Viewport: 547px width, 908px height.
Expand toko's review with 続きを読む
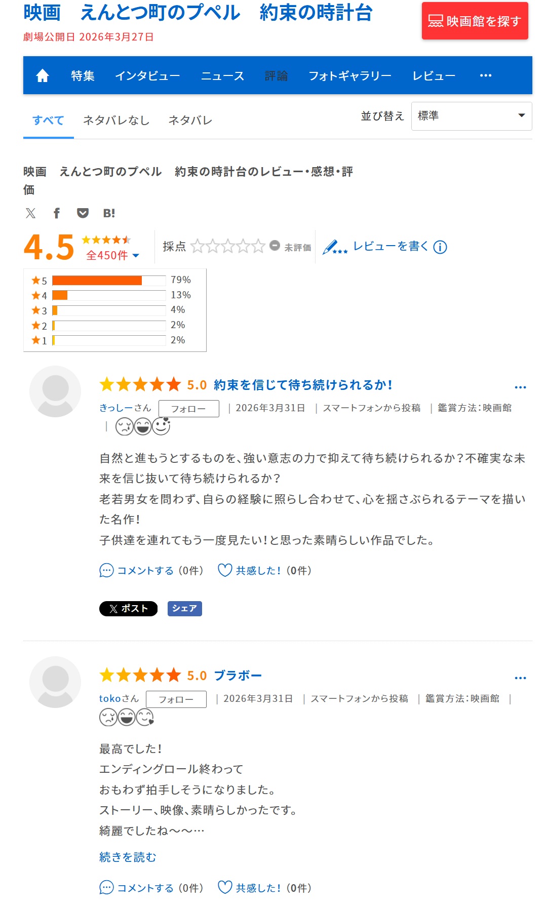[x=128, y=857]
